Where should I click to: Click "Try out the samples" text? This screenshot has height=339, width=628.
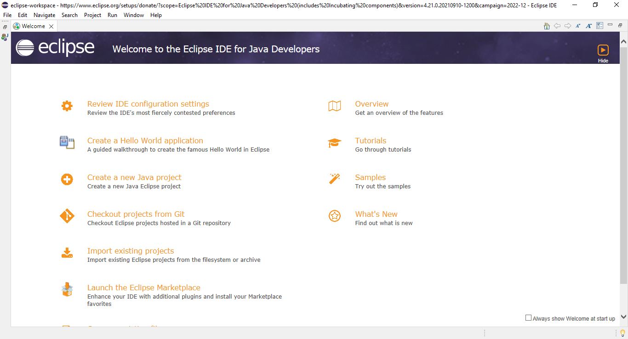click(x=383, y=186)
